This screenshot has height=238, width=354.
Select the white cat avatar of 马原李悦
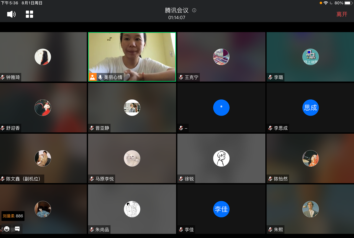click(x=132, y=158)
